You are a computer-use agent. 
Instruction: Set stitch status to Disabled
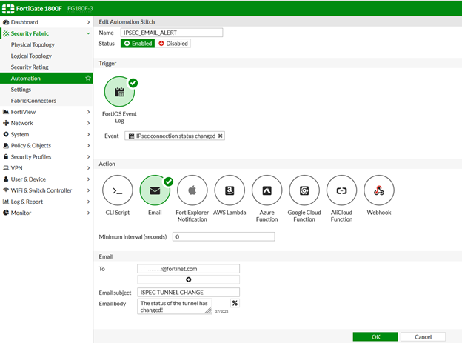[x=173, y=44]
